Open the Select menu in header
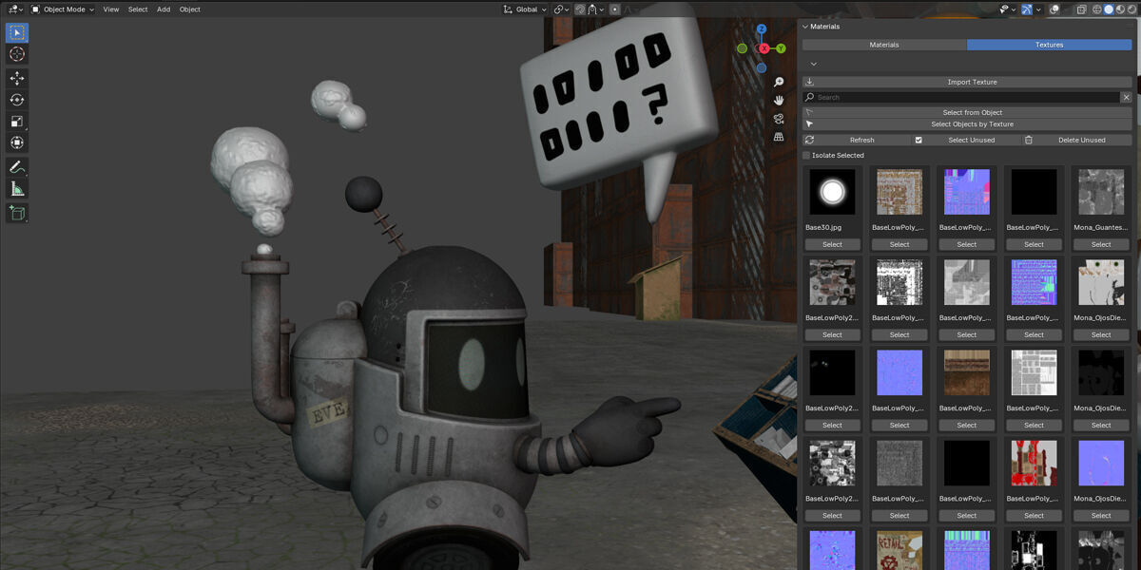1141x570 pixels. [x=138, y=9]
